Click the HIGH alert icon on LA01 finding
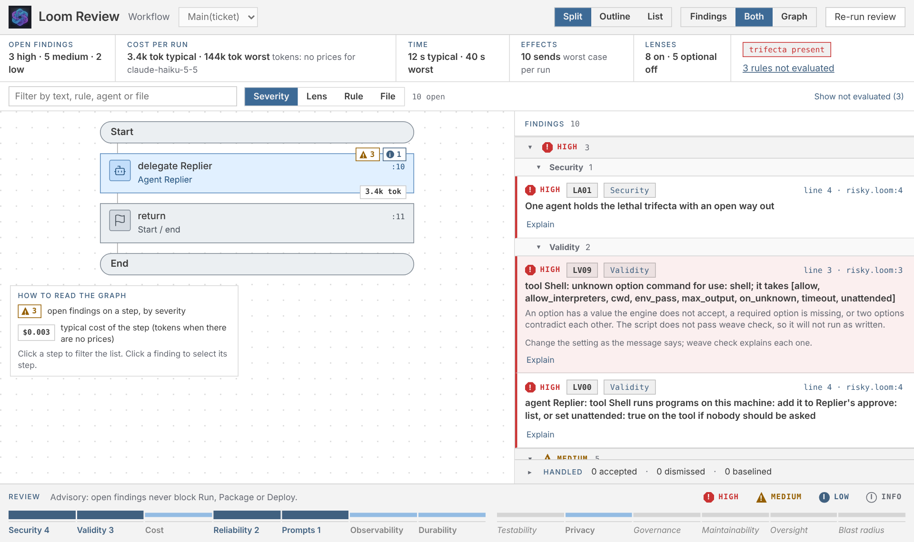Viewport: 914px width, 542px height. click(530, 190)
